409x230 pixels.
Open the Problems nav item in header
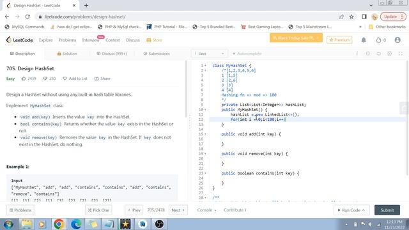pyautogui.click(x=67, y=40)
